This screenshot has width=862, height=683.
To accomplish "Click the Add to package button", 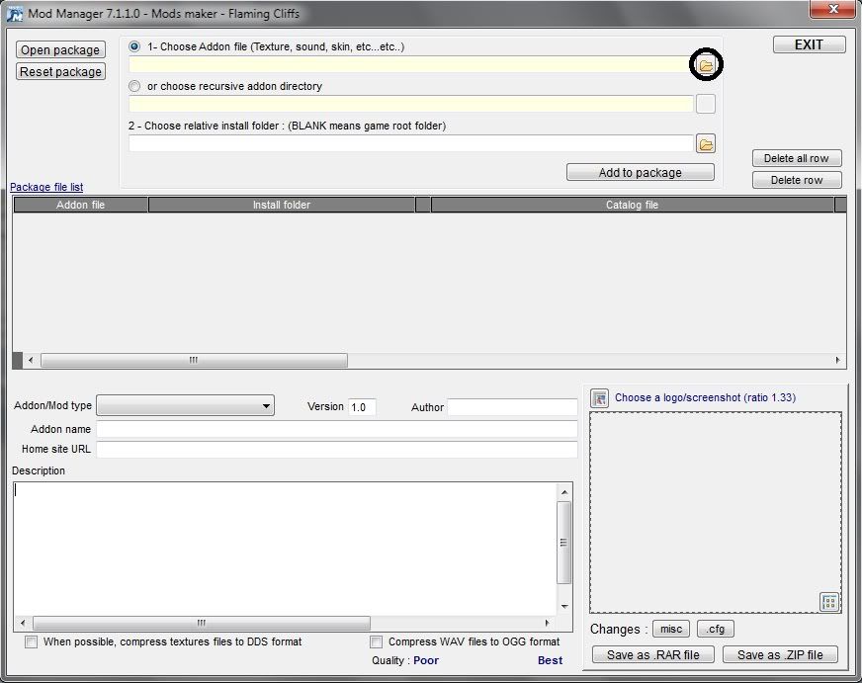I will [640, 172].
